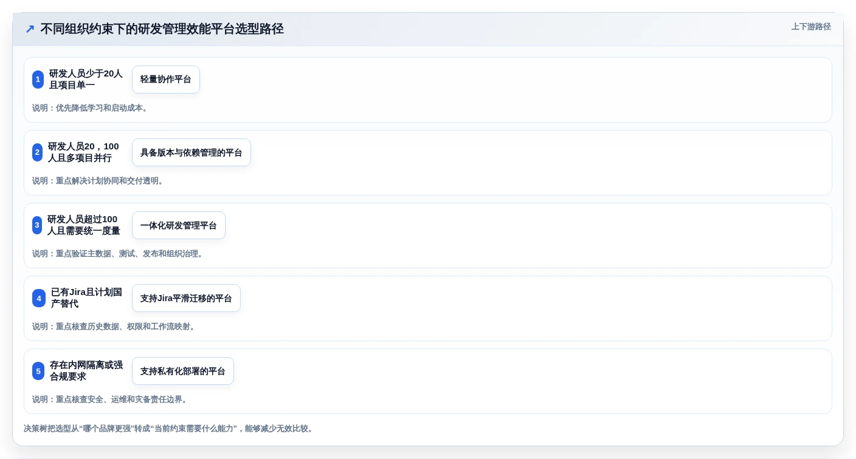Select the 具备版本与依赖管理的平台 chip
This screenshot has height=459, width=856.
click(192, 152)
